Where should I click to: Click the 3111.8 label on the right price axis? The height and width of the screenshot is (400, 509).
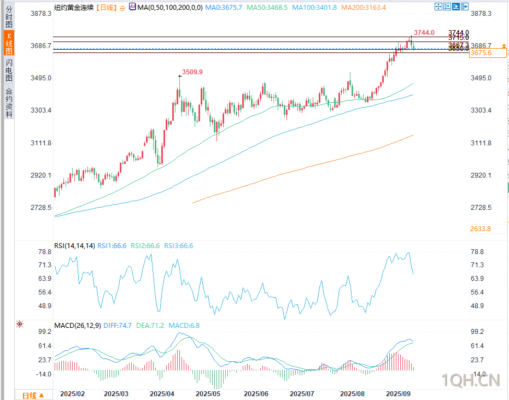pos(481,143)
